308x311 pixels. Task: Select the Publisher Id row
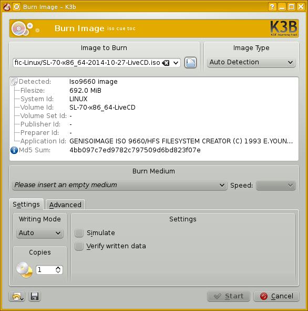[153, 124]
